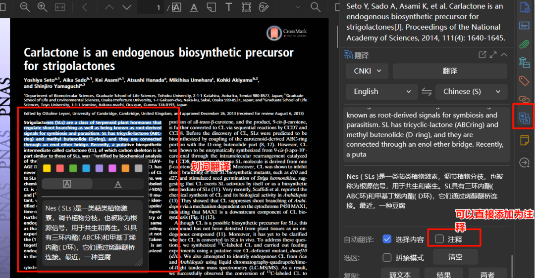Enable the 注释 auto-translate checkbox
Viewport: 535px width, 278px height.
[x=439, y=239]
